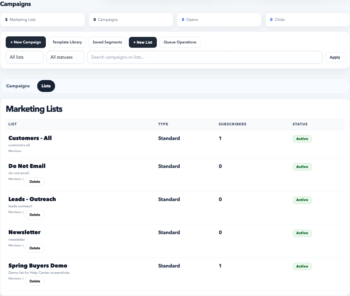The image size is (350, 296).
Task: Open Queue Operations
Action: [x=180, y=42]
